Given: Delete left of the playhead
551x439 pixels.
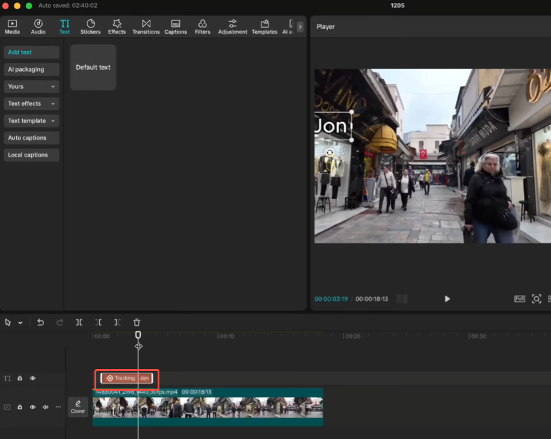Looking at the screenshot, I should pos(99,322).
